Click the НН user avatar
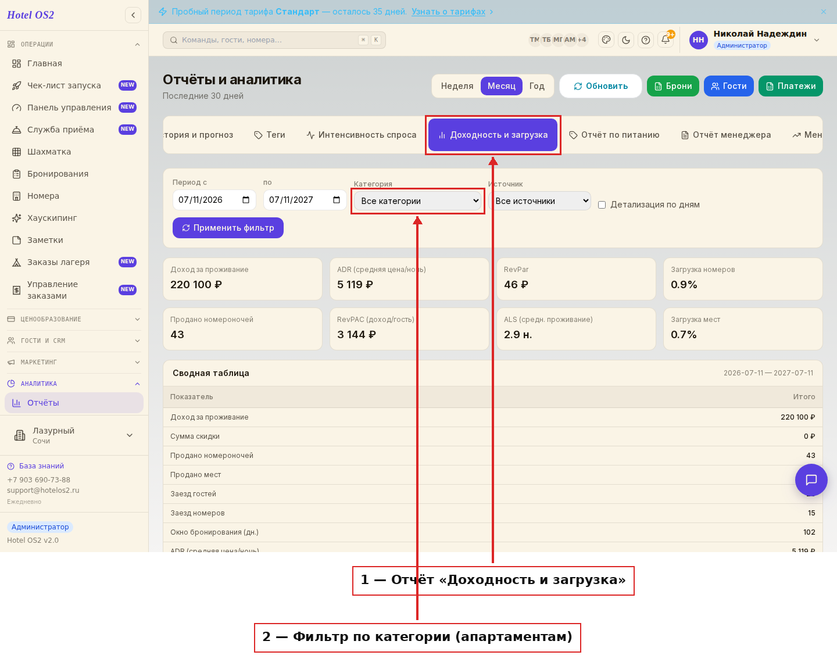 pos(699,40)
